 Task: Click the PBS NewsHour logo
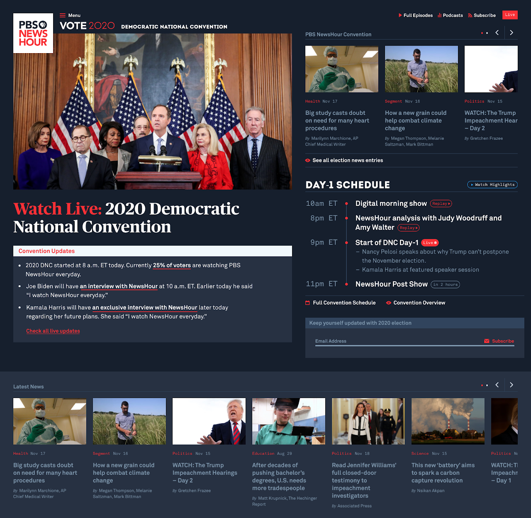[x=33, y=33]
